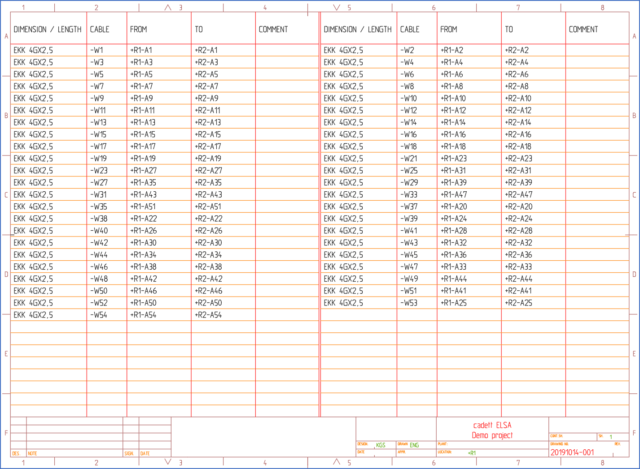Click the +R2-A30 destination cell

208,244
